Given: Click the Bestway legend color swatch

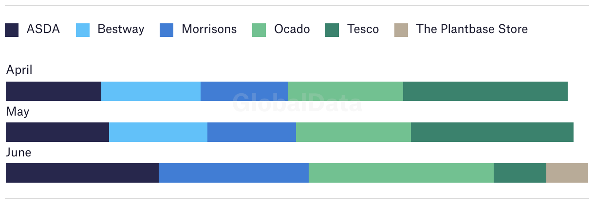Looking at the screenshot, I should pyautogui.click(x=83, y=30).
